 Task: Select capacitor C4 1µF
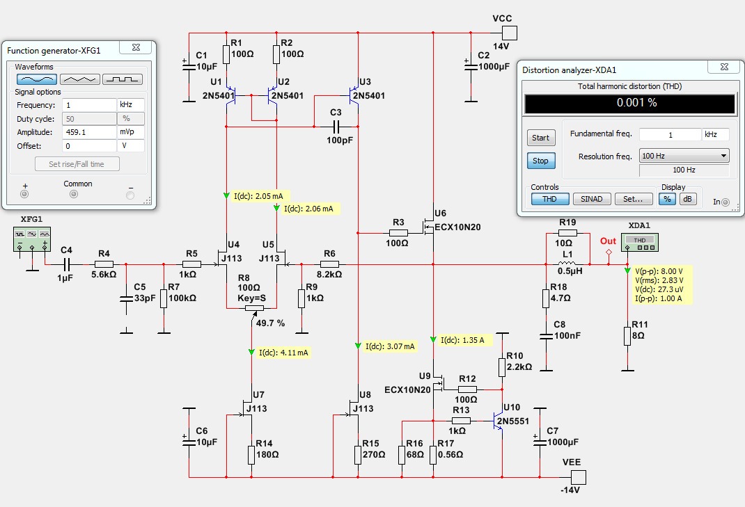pyautogui.click(x=67, y=264)
